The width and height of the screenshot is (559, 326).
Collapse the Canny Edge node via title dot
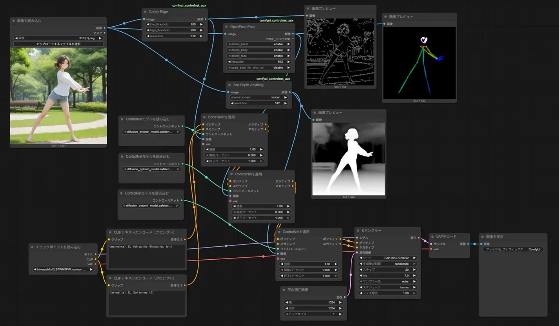[x=146, y=12]
